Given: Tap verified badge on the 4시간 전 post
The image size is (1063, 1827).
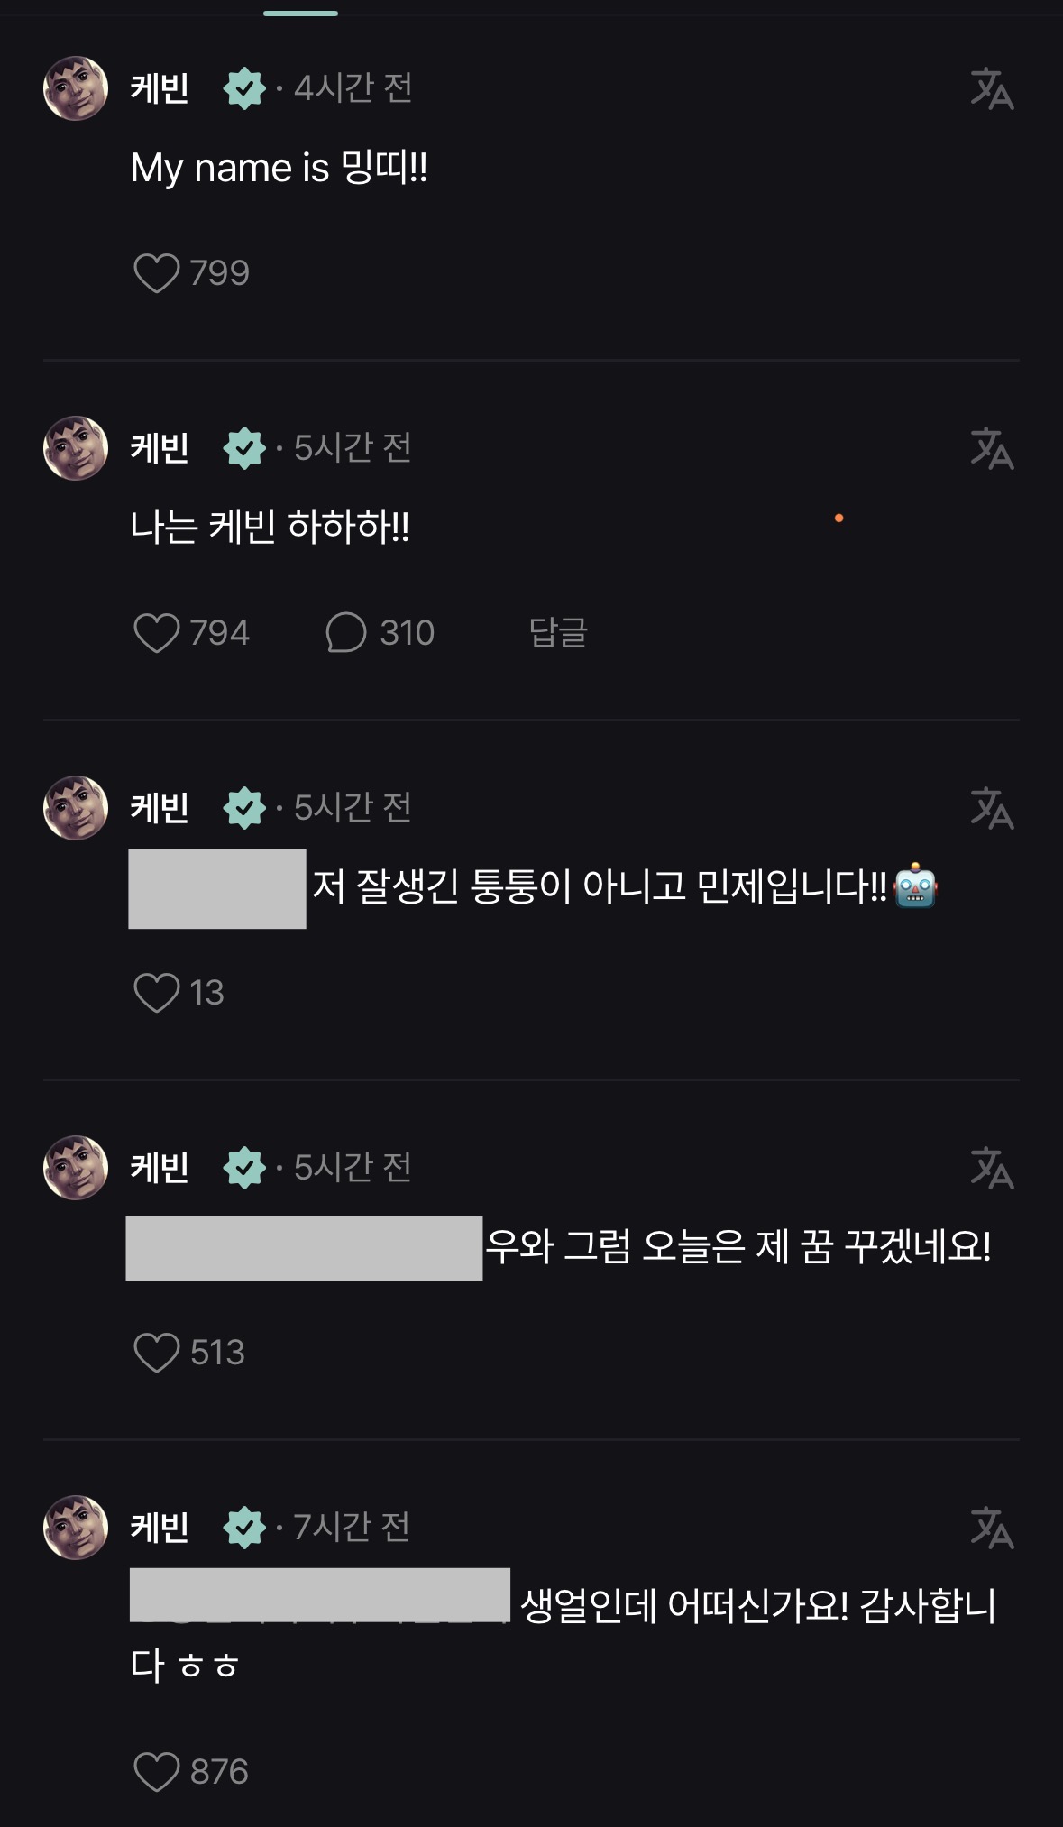Looking at the screenshot, I should point(244,88).
